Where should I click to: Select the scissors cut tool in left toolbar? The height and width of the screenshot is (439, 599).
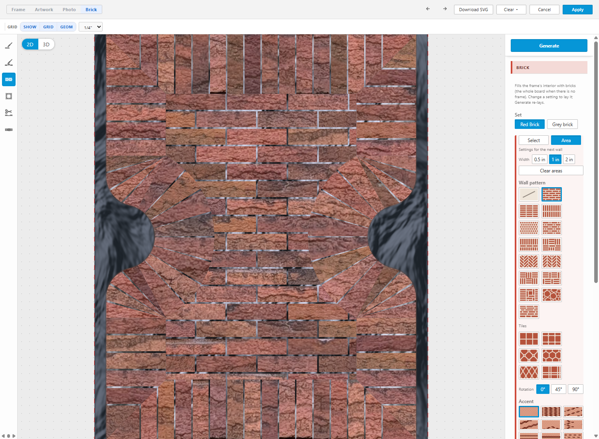tap(9, 113)
